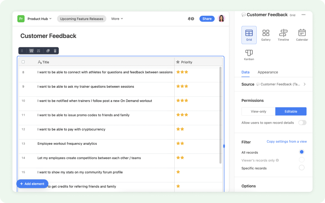
Task: Enable allow users to open record details
Action: tap(302, 122)
